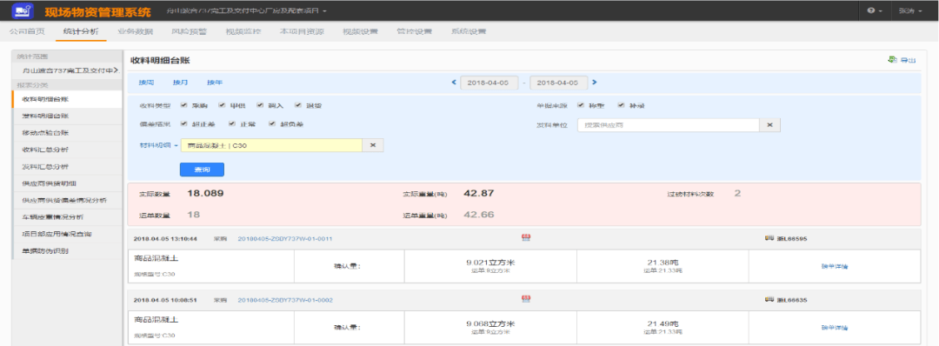Open record link 20180405-ZSBY737W-01-0002
This screenshot has width=939, height=346.
285,299
